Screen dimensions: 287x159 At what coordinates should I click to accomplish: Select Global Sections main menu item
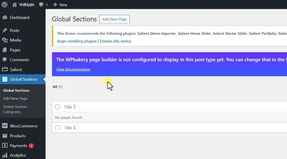click(23, 79)
